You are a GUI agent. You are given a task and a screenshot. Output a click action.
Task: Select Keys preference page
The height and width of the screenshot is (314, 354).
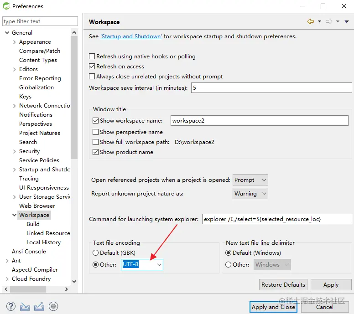25,97
